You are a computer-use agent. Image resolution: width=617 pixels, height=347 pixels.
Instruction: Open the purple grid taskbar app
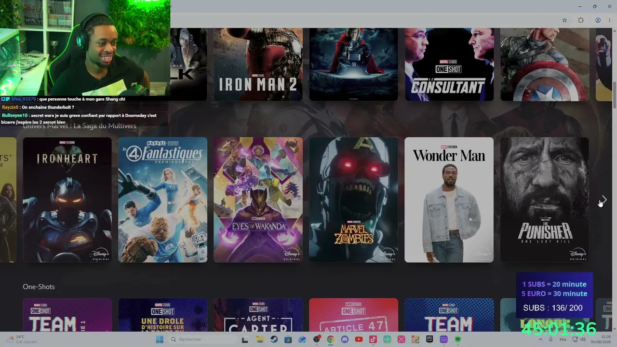(x=444, y=339)
